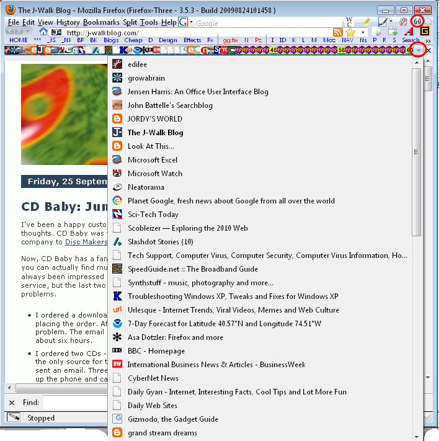The width and height of the screenshot is (439, 441).
Task: Select John Battelle's Searchblog tab
Action: pyautogui.click(x=260, y=105)
